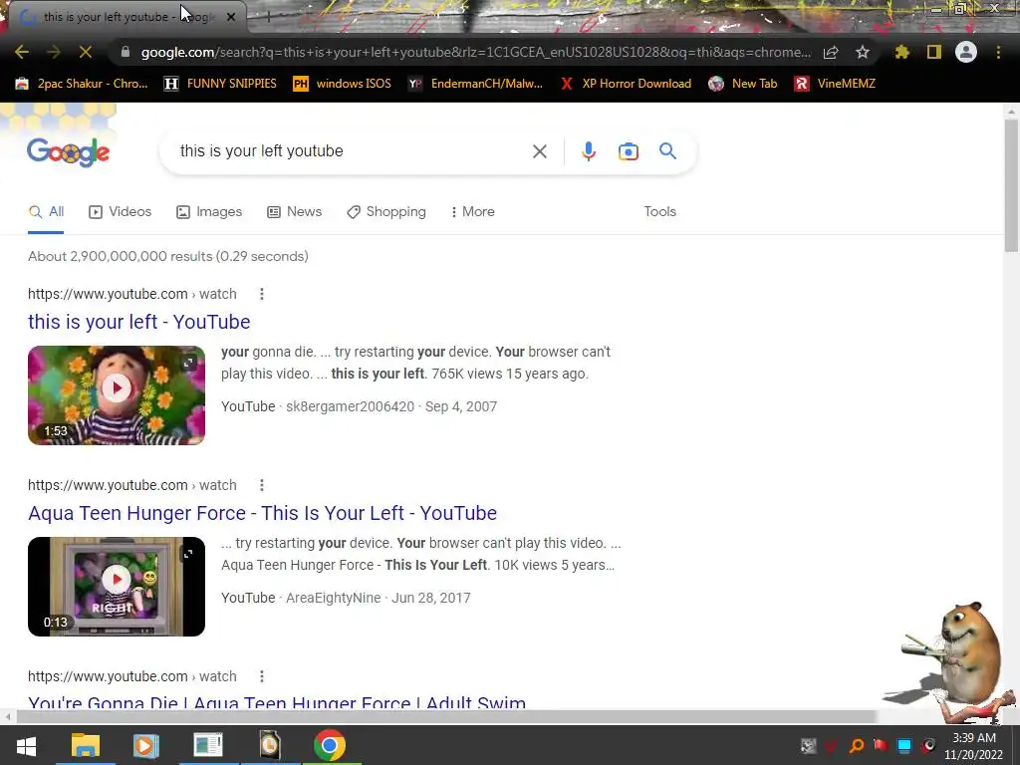Image resolution: width=1020 pixels, height=765 pixels.
Task: Click into the Google search box
Action: 352,151
